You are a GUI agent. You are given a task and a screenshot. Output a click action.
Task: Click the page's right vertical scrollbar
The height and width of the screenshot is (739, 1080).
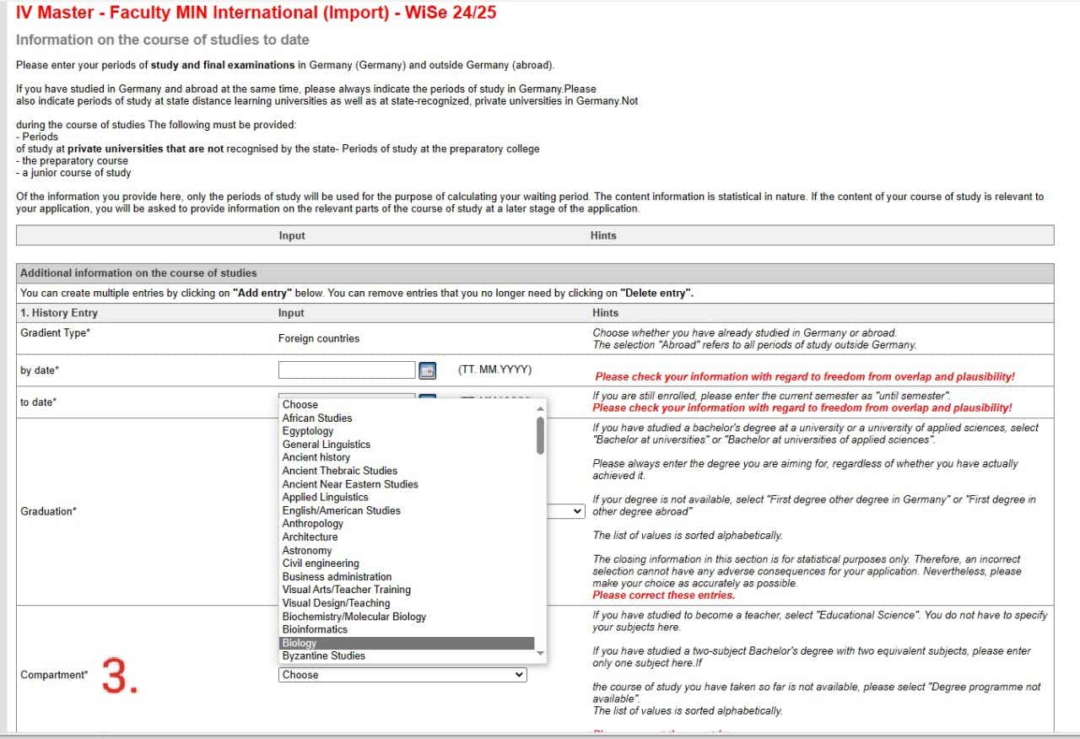[1074, 371]
